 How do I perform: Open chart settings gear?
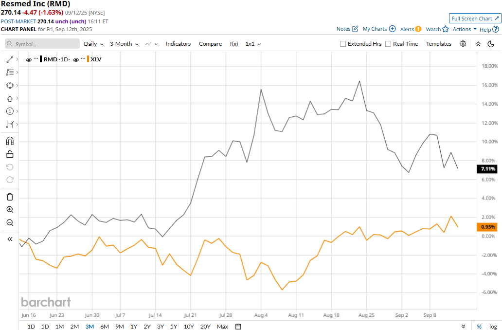point(463,44)
